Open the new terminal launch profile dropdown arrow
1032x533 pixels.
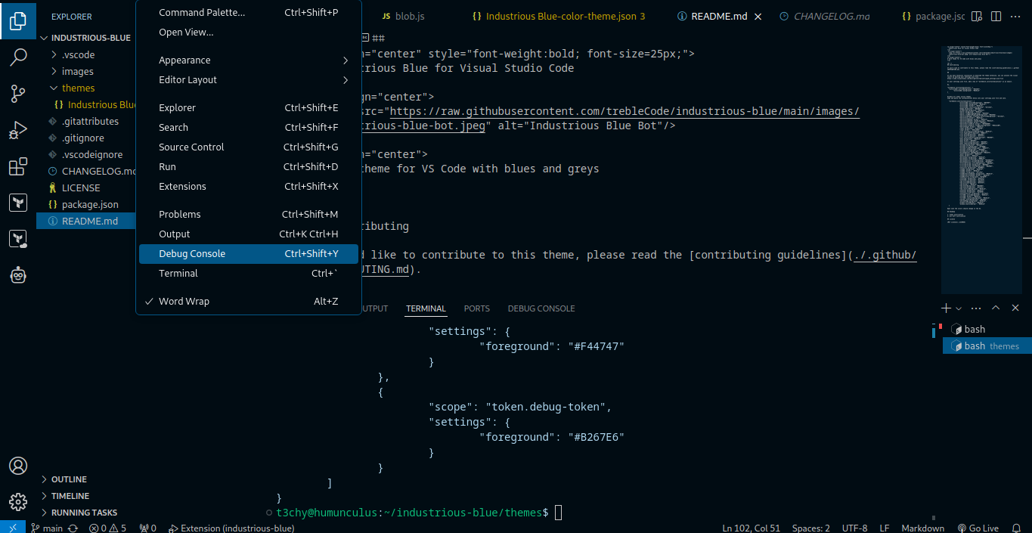click(959, 308)
